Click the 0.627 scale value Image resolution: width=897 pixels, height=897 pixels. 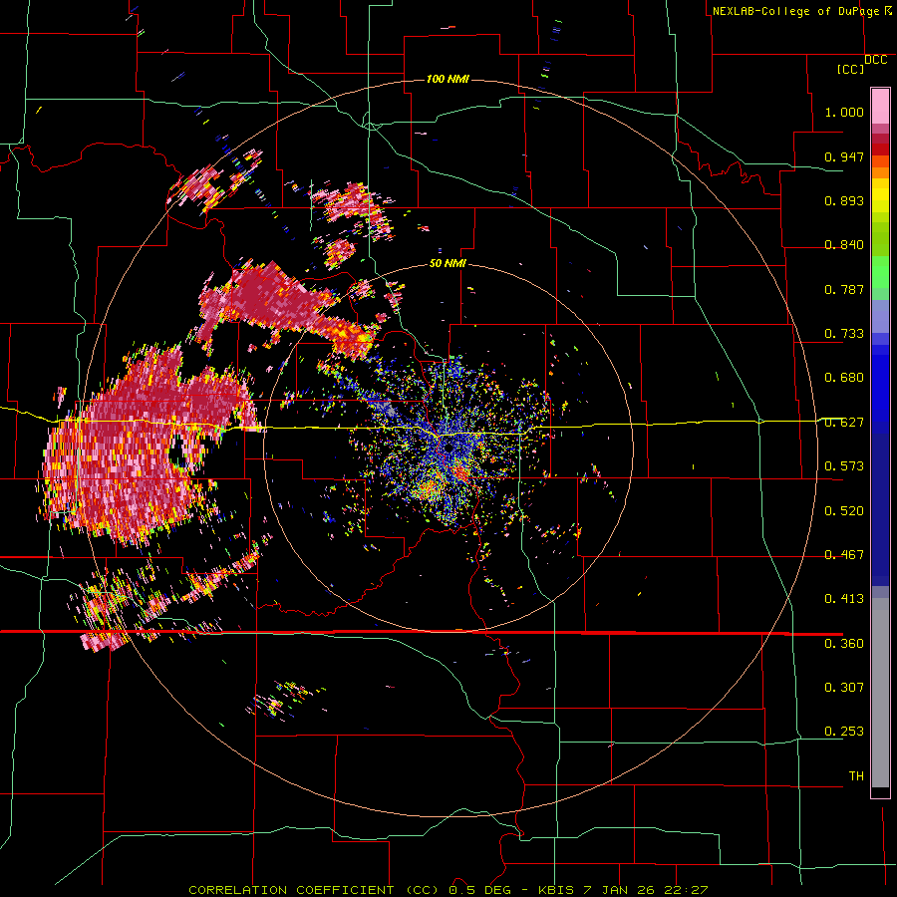click(x=844, y=423)
